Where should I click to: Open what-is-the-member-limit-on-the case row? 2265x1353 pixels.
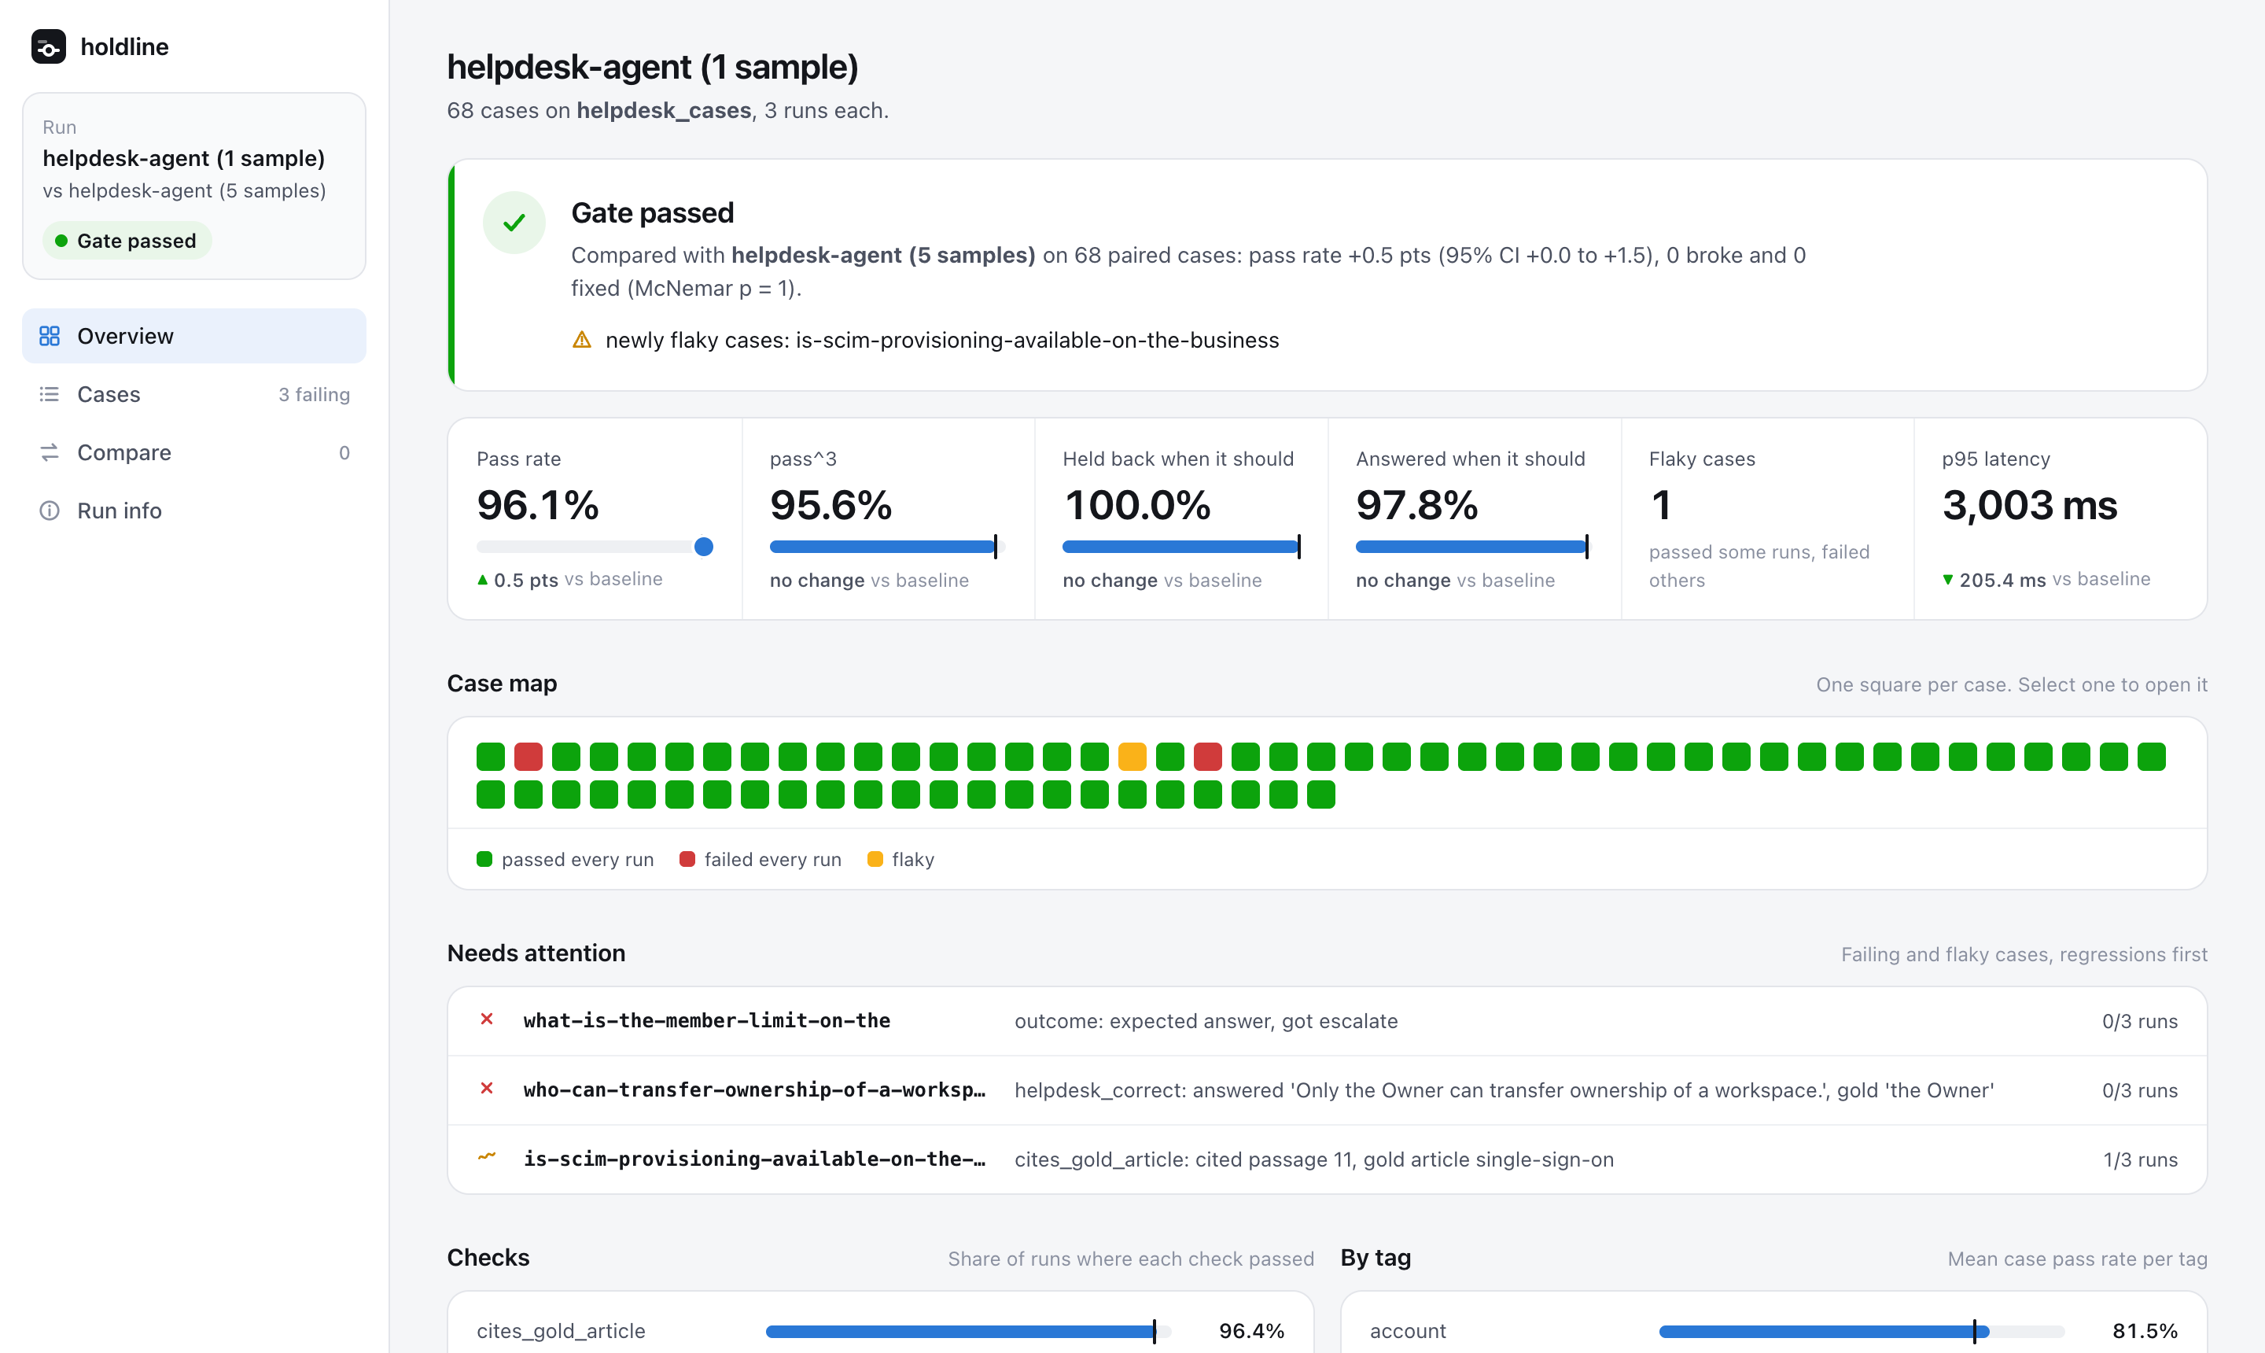[x=1327, y=1021]
